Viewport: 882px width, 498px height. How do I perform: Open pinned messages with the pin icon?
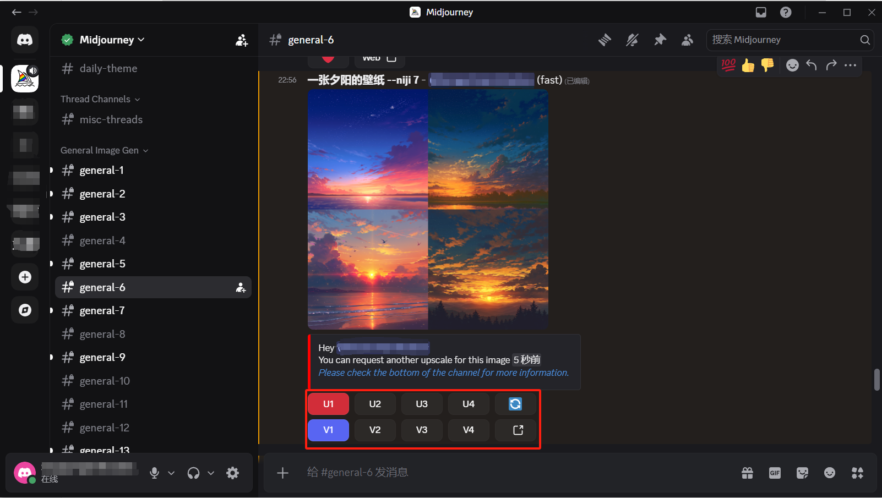[x=660, y=40]
